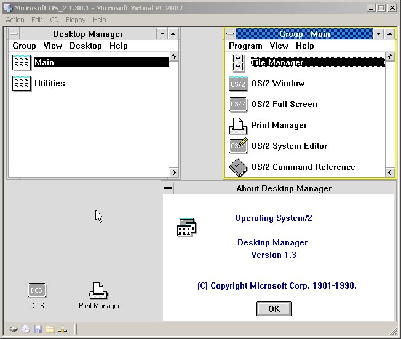Select the Main group icon in Desktop Manager
The image size is (401, 339).
(22, 63)
